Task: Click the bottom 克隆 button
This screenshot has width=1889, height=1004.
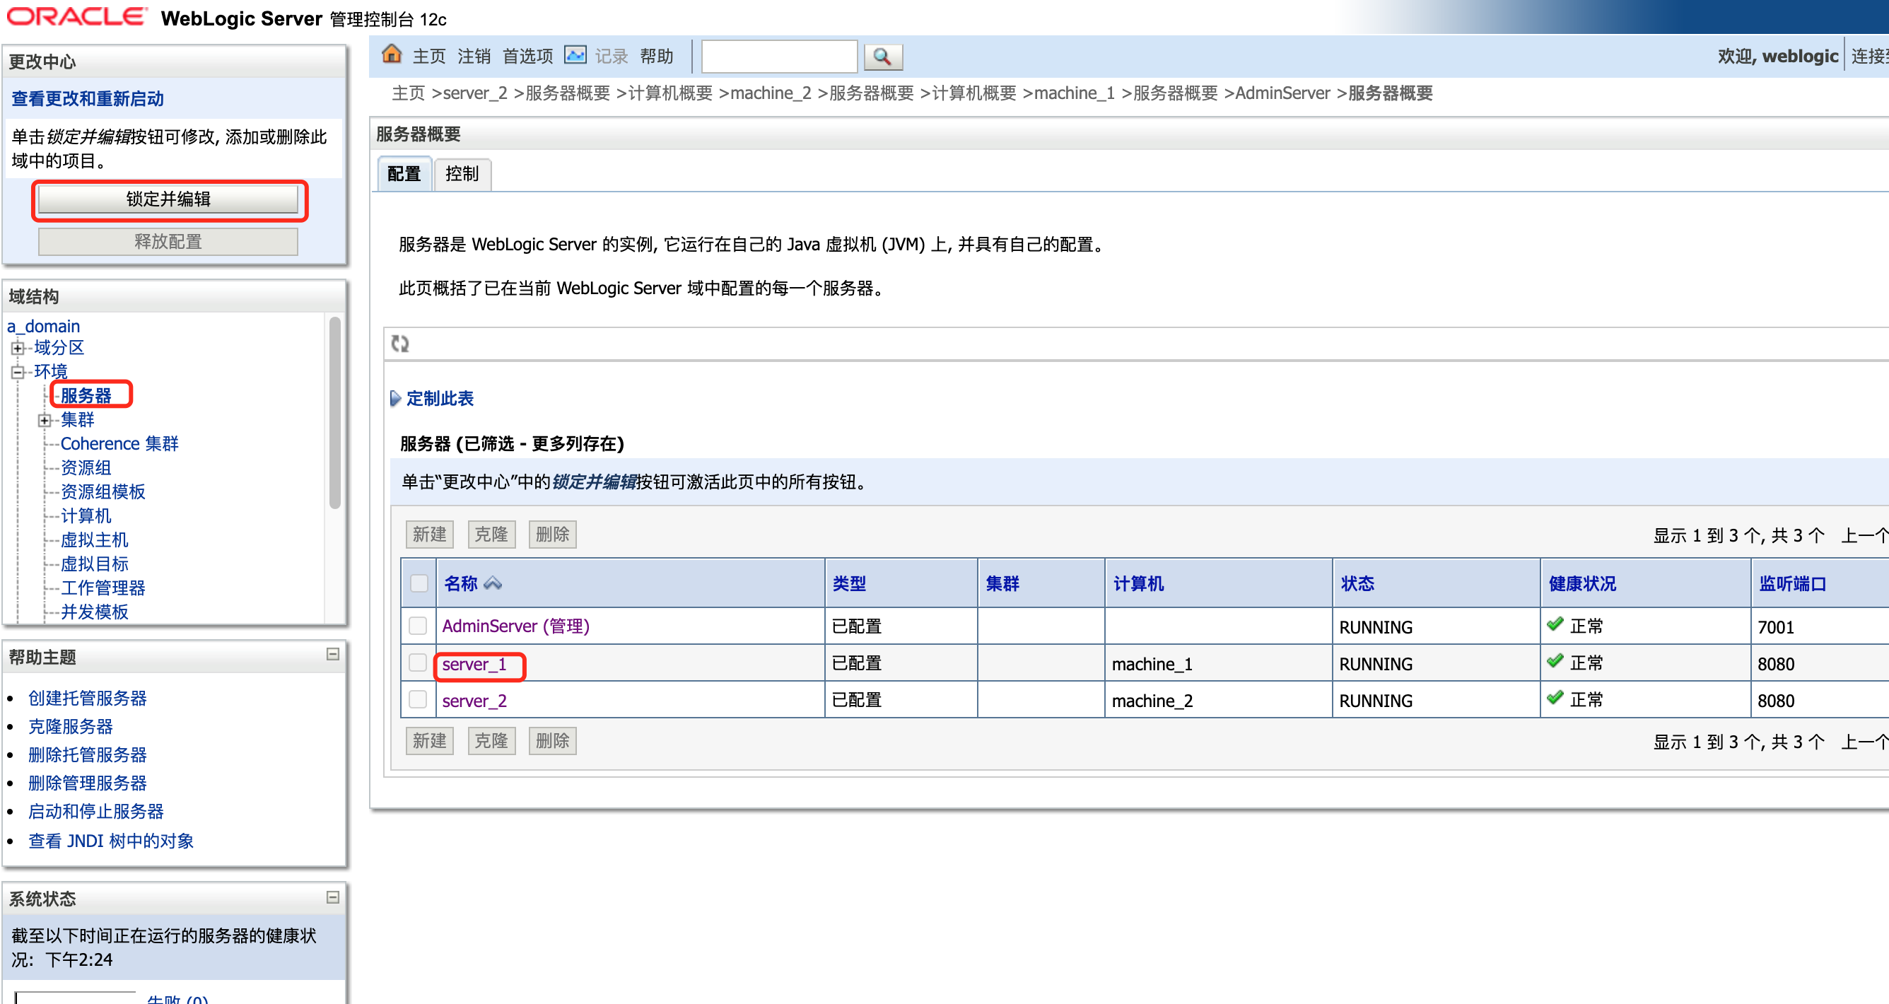Action: 491,741
